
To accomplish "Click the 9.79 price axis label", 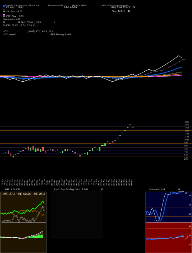I will pos(187,143).
